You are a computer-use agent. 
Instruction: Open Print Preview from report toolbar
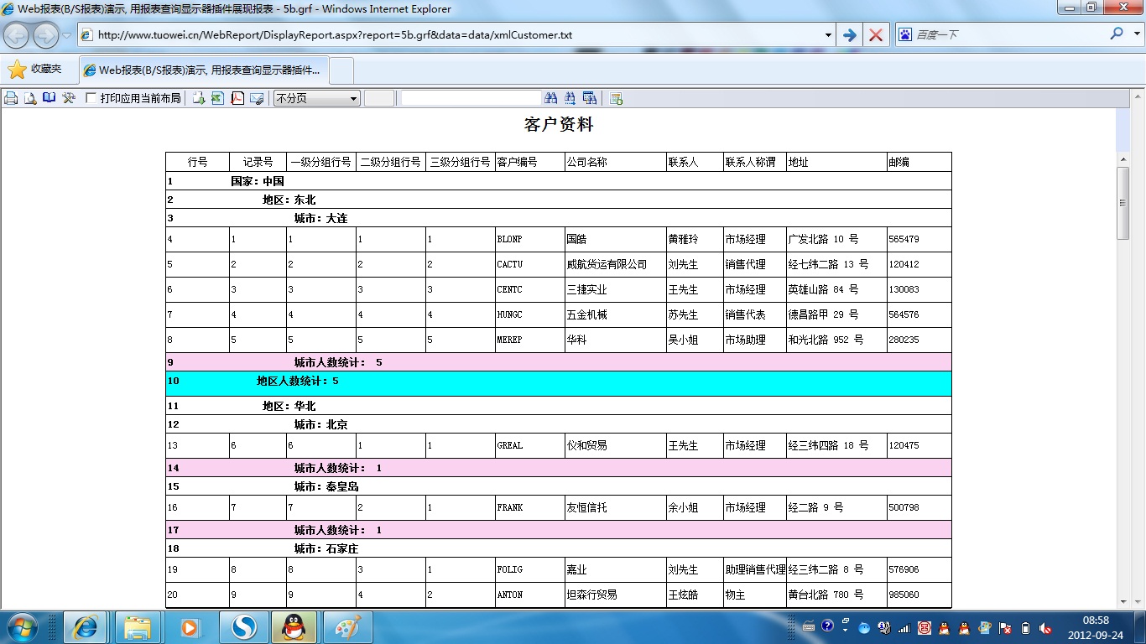point(30,98)
